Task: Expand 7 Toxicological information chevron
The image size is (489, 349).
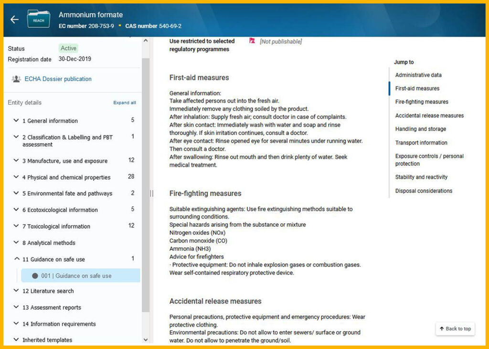Action: [16, 226]
